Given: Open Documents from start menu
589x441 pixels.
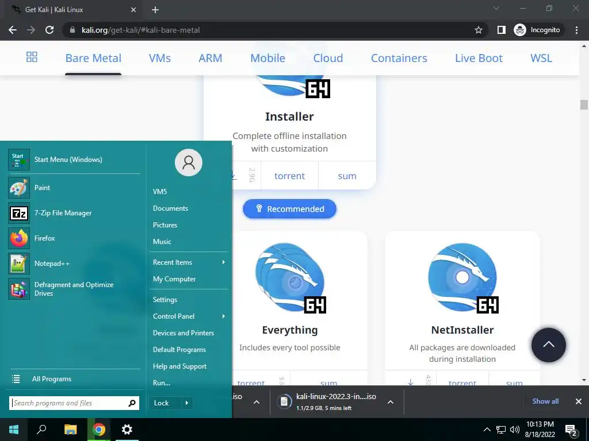Looking at the screenshot, I should [170, 208].
